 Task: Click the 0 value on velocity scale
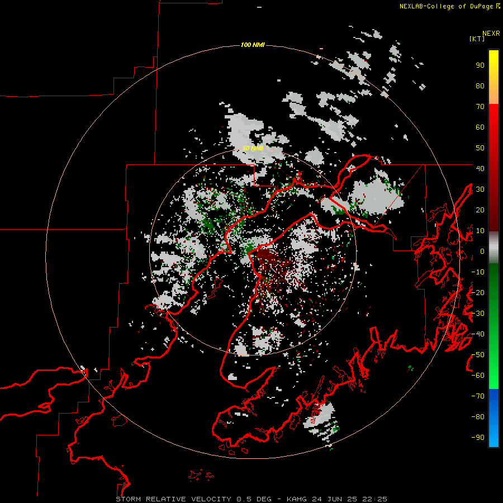(x=482, y=251)
